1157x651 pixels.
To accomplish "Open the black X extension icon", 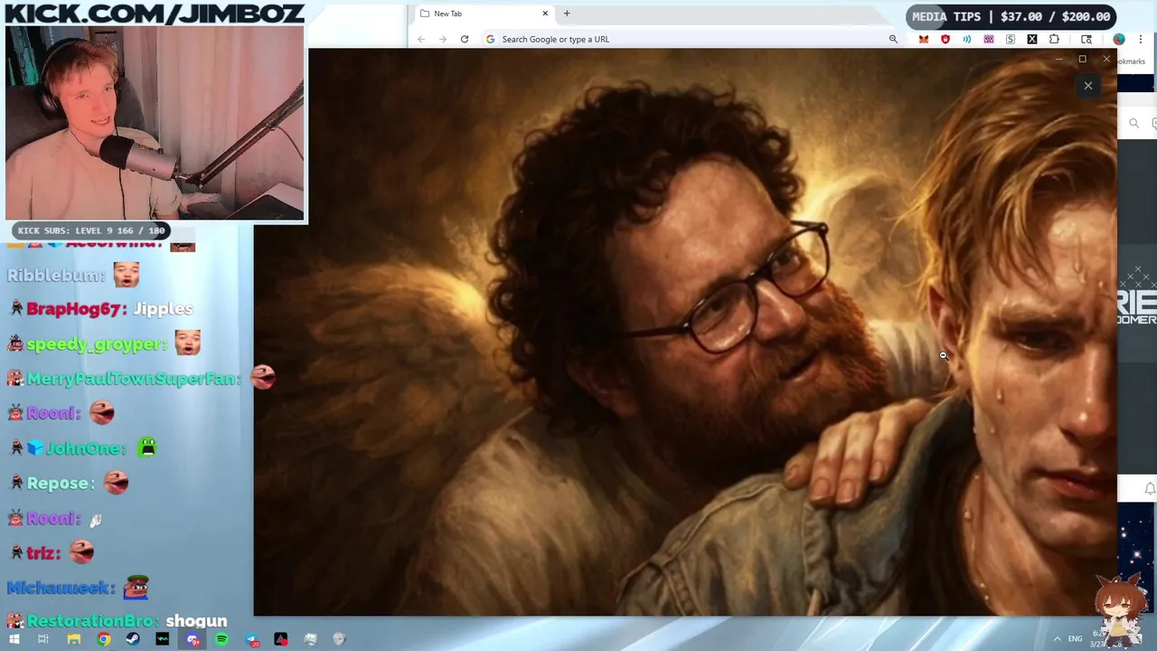I will pyautogui.click(x=1032, y=39).
